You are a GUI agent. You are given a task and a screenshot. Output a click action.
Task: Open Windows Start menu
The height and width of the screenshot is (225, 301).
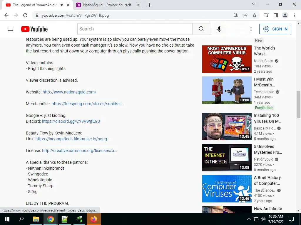(x=7, y=219)
